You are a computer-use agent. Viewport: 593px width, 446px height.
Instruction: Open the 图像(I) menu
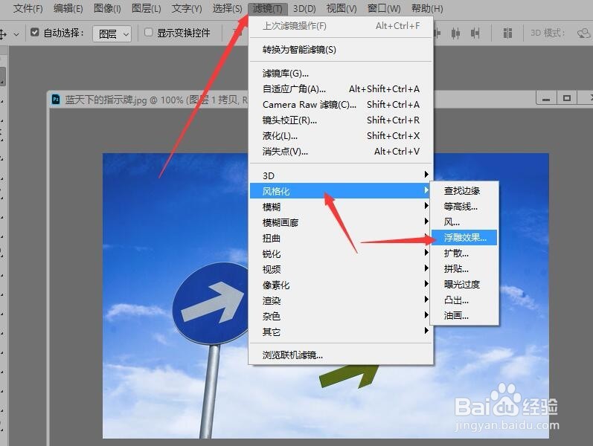click(x=107, y=8)
